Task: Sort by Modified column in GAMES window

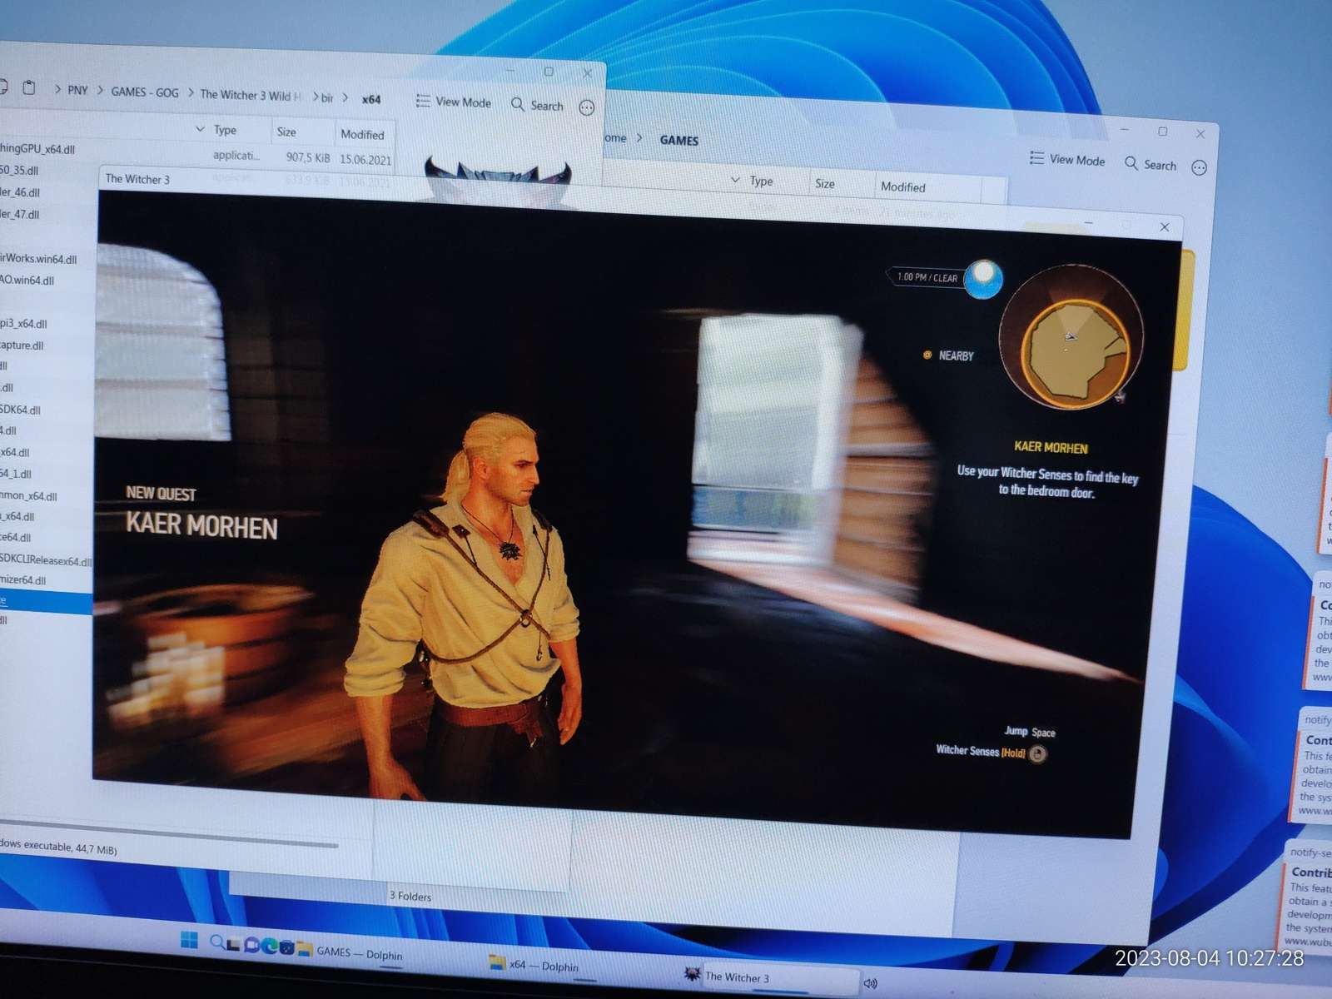Action: [x=903, y=187]
